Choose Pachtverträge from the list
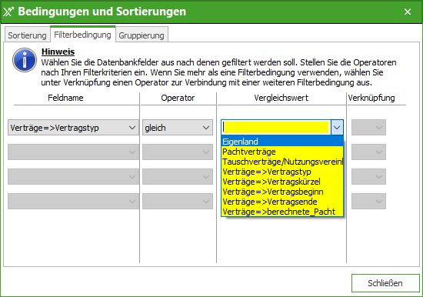This screenshot has width=423, height=297. coord(282,152)
